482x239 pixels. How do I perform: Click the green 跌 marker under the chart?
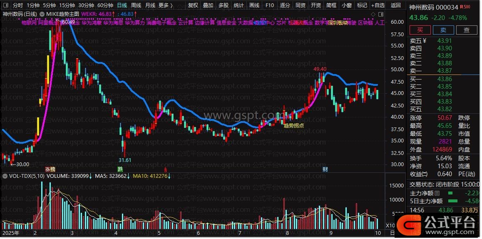120,169
